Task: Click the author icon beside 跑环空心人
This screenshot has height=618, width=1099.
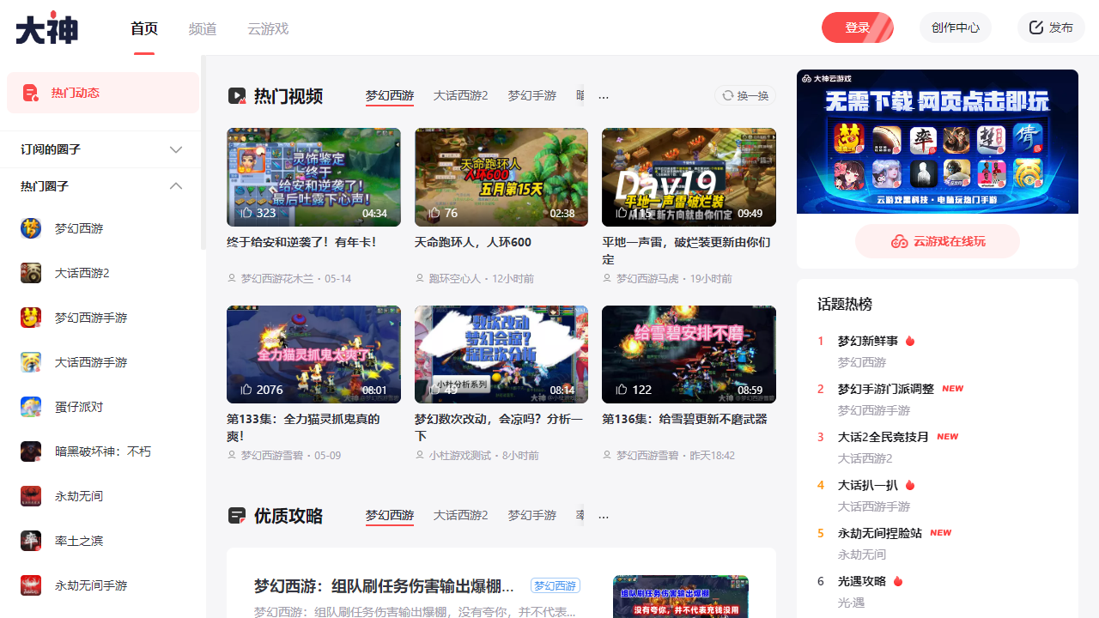Action: click(420, 279)
